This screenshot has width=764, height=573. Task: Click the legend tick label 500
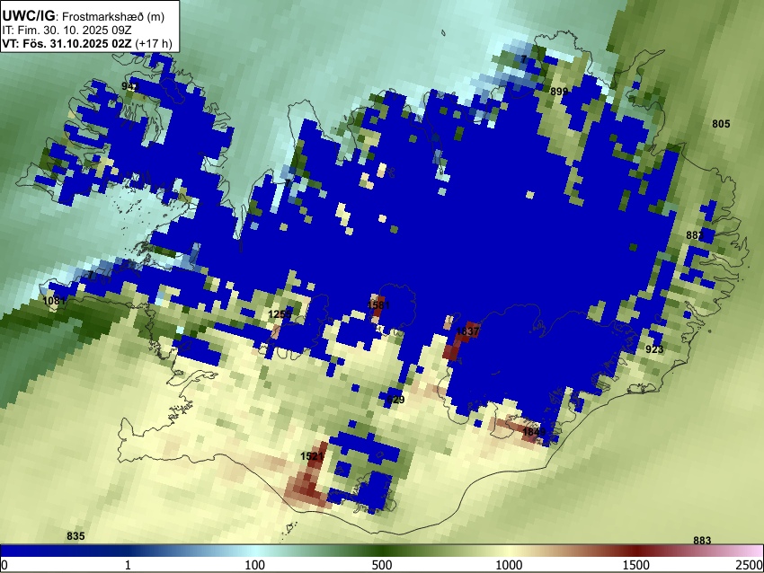[x=382, y=565]
